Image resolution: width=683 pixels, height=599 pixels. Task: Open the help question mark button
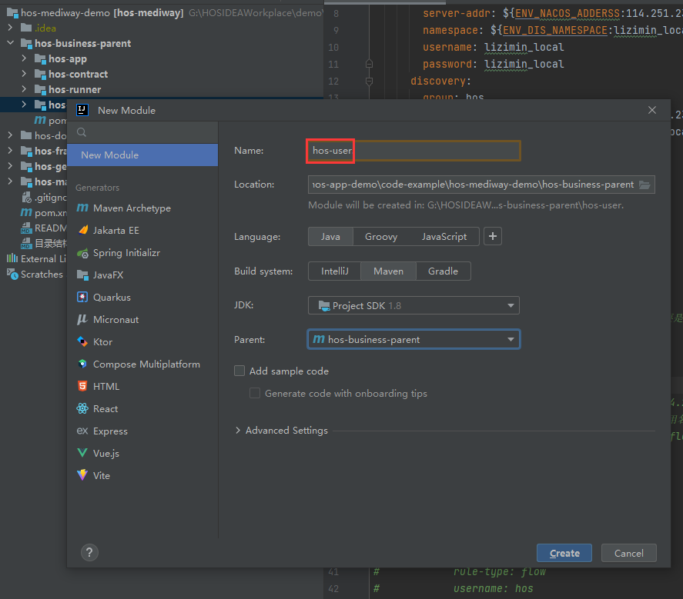(x=90, y=552)
